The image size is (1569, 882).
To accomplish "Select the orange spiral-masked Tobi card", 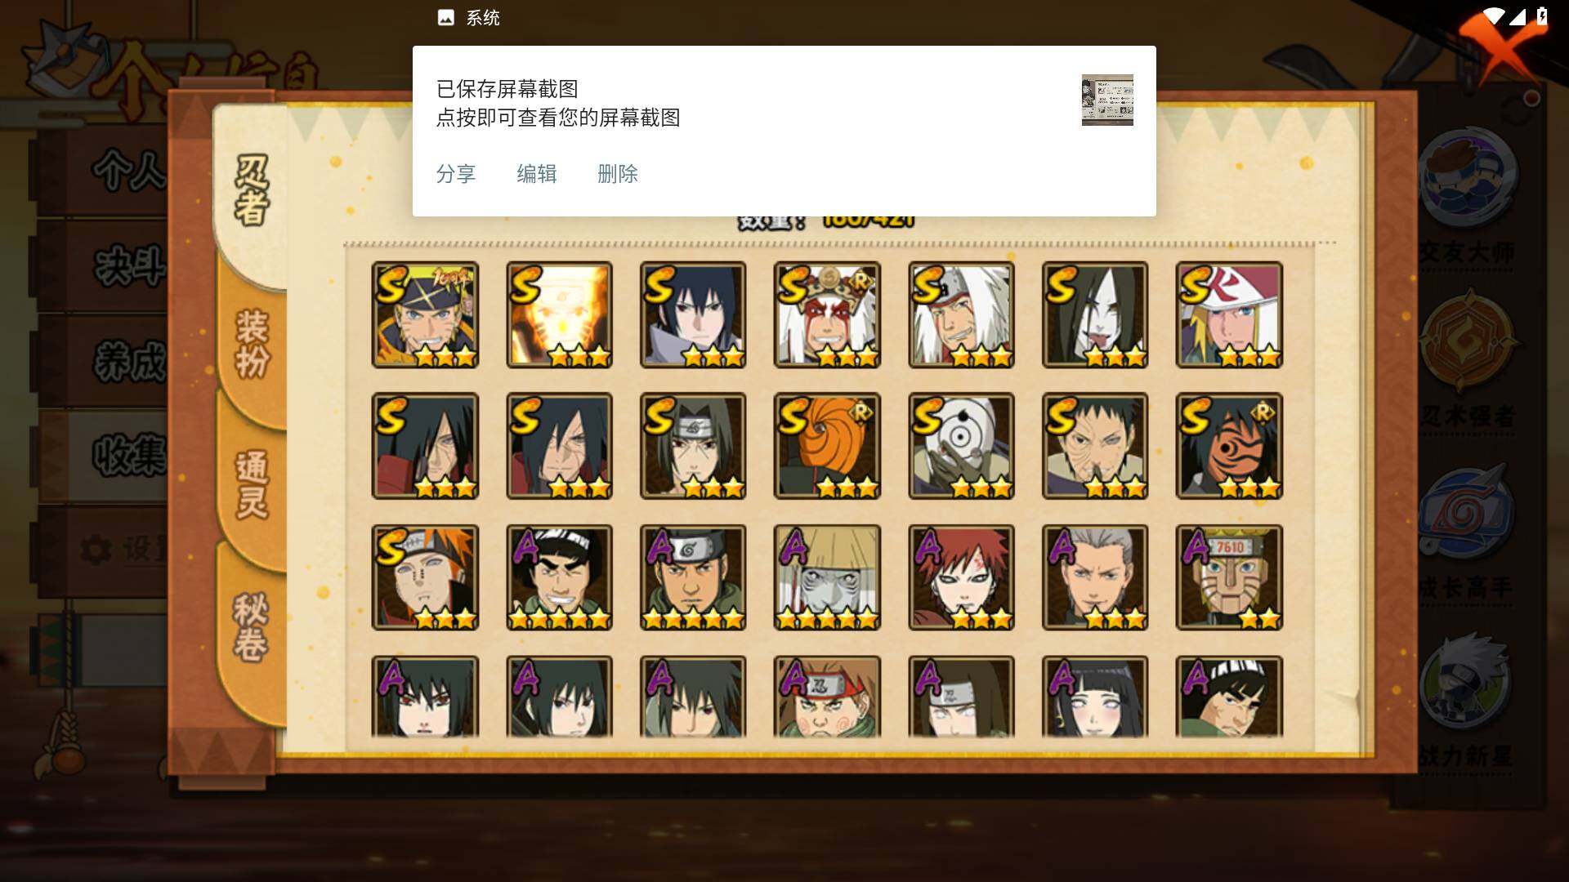I will tap(827, 446).
